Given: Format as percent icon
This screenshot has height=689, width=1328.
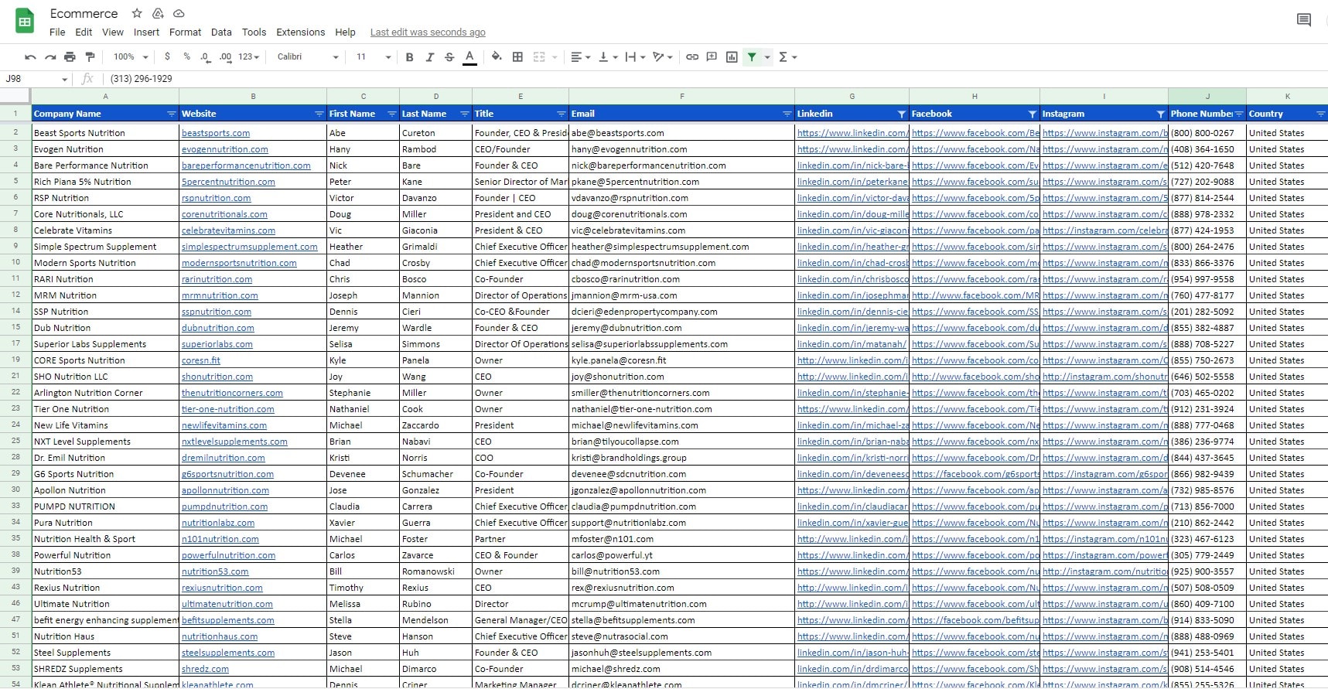Looking at the screenshot, I should [x=186, y=56].
